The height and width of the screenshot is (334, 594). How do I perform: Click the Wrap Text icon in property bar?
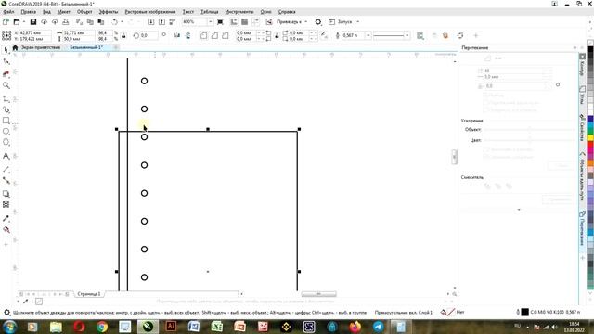tap(420, 35)
